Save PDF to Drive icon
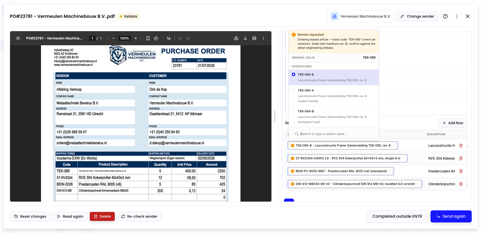Screen dimensions: 482x233 (x=236, y=38)
